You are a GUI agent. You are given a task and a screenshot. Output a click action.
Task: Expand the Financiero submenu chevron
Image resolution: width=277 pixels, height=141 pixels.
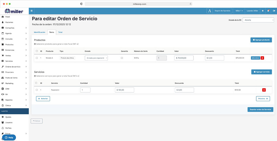pos(26,72)
